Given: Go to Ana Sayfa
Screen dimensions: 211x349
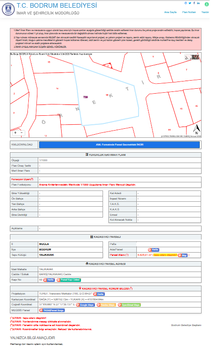Looking at the screenshot, I should click(171, 12).
